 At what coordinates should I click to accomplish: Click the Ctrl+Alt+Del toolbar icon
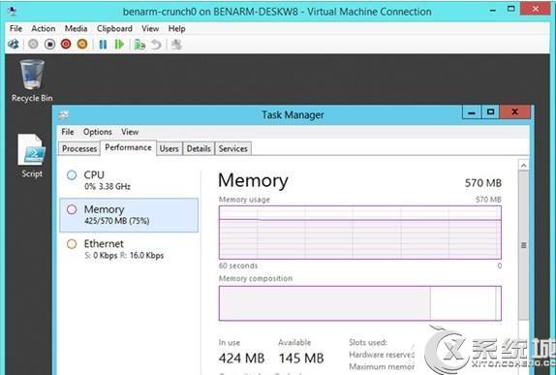(x=14, y=45)
